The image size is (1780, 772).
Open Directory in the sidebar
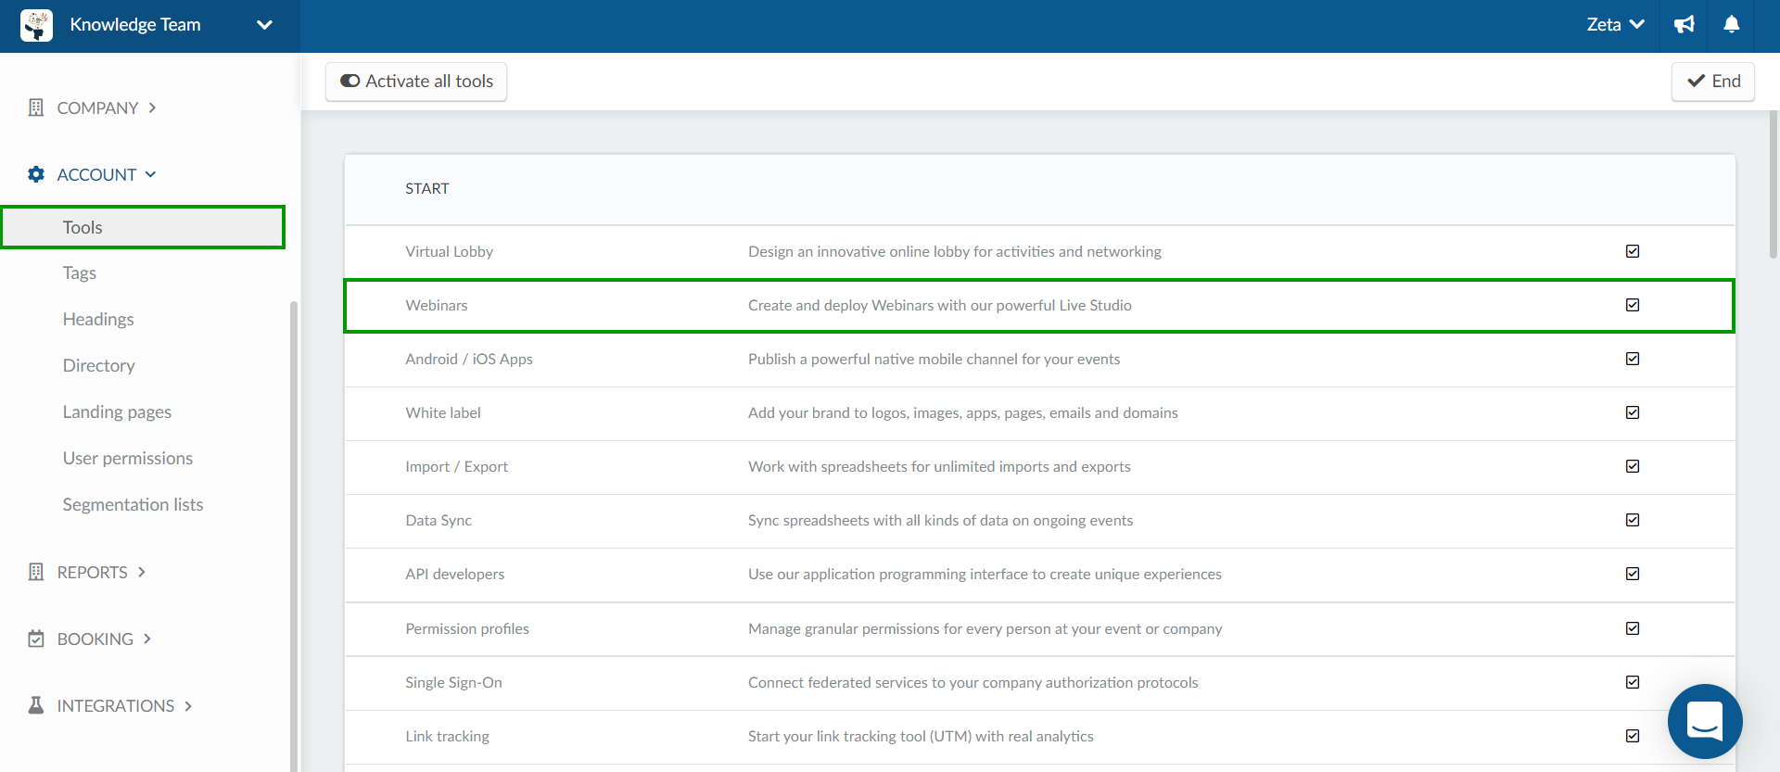click(99, 365)
